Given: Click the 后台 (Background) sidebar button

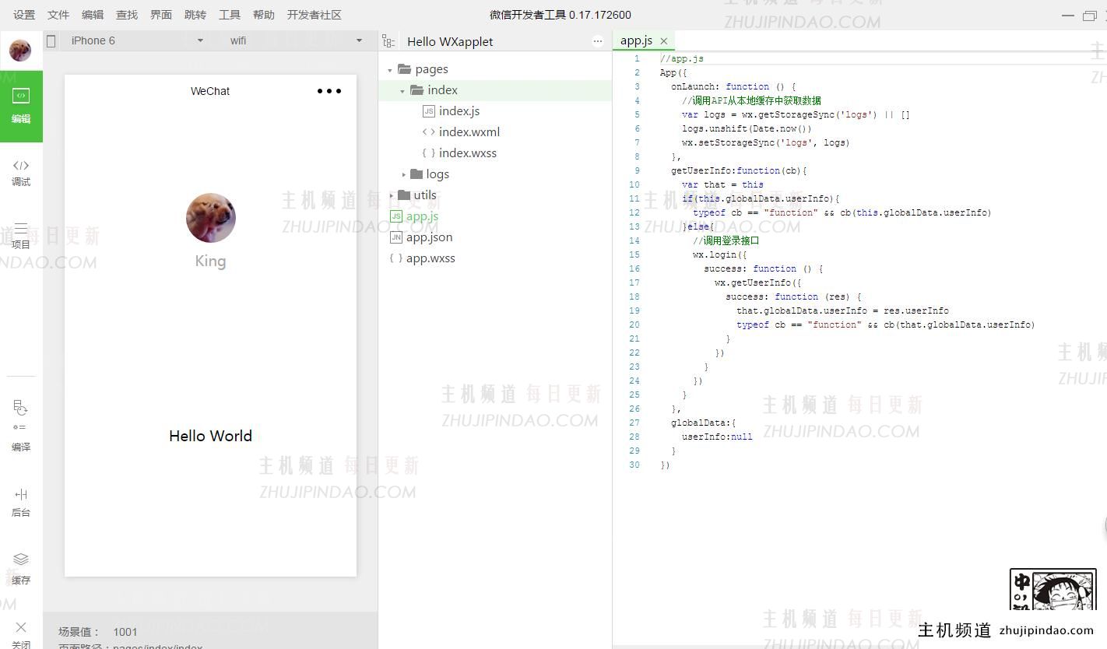Looking at the screenshot, I should tap(21, 502).
